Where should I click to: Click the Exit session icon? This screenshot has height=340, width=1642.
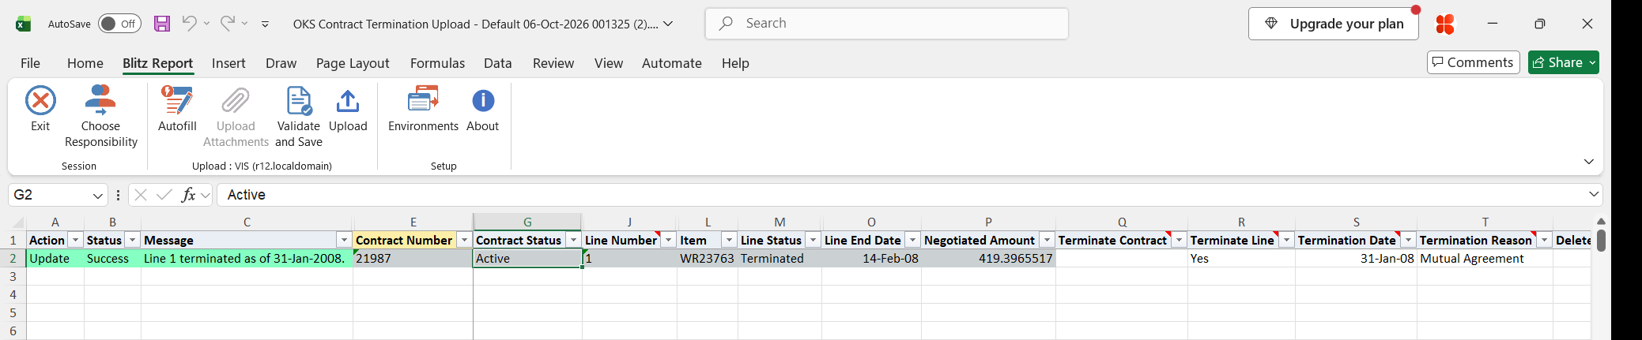(x=40, y=101)
